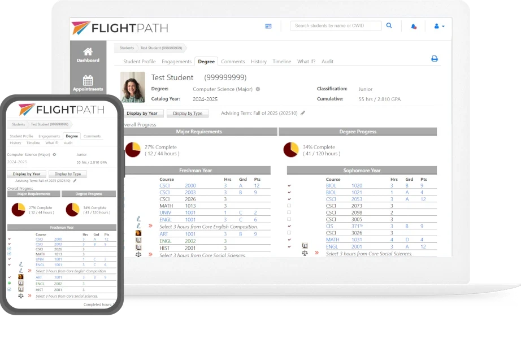Tap the FlightPath logo on phone

point(62,110)
